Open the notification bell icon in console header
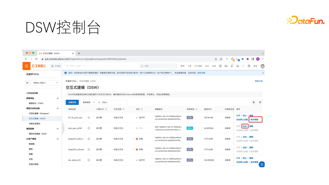This screenshot has height=185, width=329. pos(232,66)
